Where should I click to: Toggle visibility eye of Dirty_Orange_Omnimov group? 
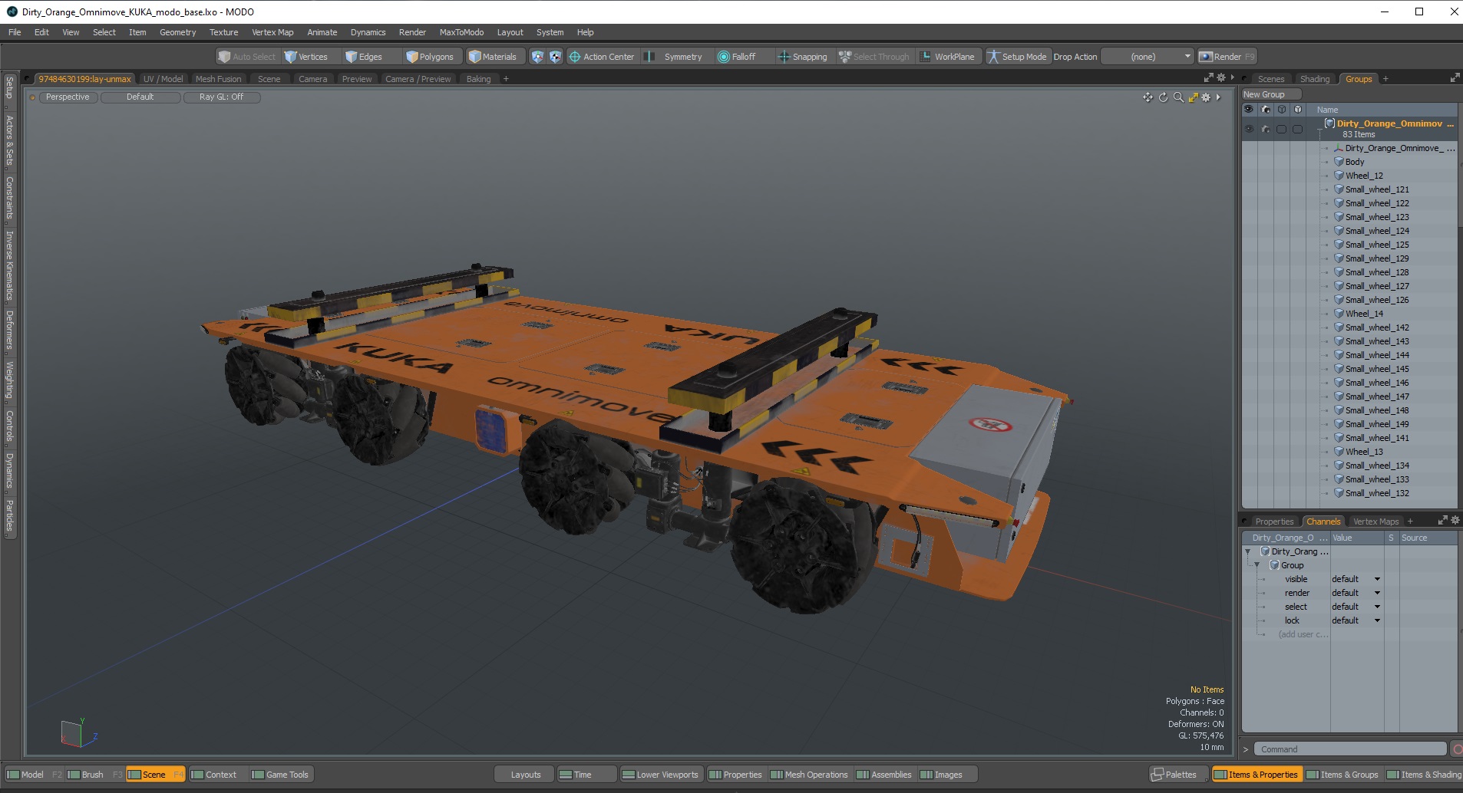[x=1249, y=129]
